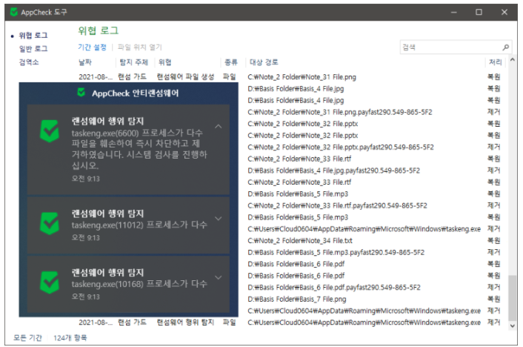Image resolution: width=523 pixels, height=347 pixels.
Task: Collapse the taskeng.exe(6600) notification
Action: 218,126
